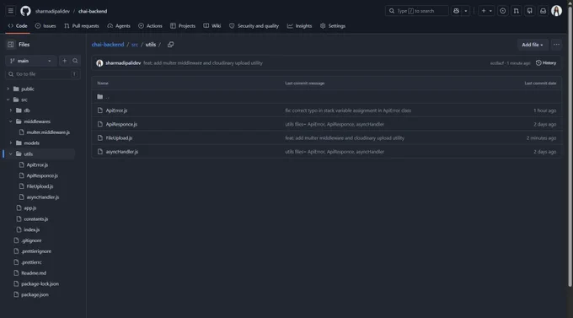Image resolution: width=573 pixels, height=318 pixels.
Task: Open constants.js in the file tree
Action: [35, 218]
